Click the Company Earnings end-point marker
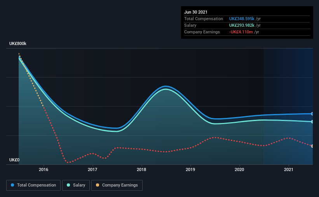Image resolution: width=319 pixels, height=197 pixels. (x=312, y=146)
